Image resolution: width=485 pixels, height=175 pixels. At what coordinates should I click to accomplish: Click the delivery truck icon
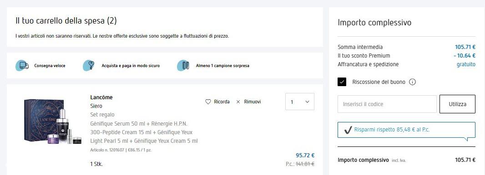[x=22, y=66]
